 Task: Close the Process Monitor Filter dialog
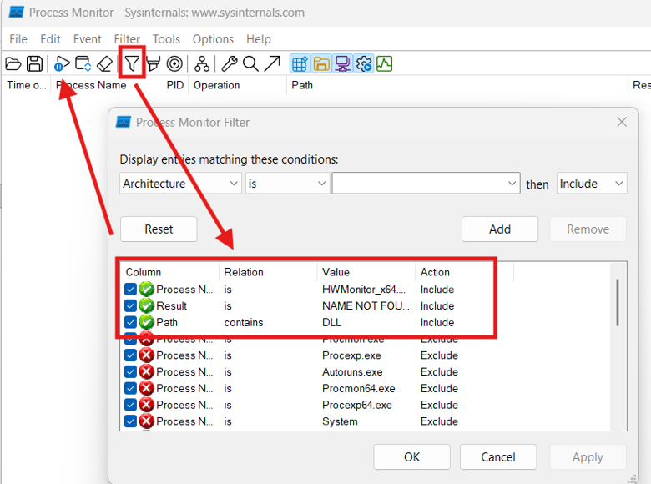pos(622,122)
